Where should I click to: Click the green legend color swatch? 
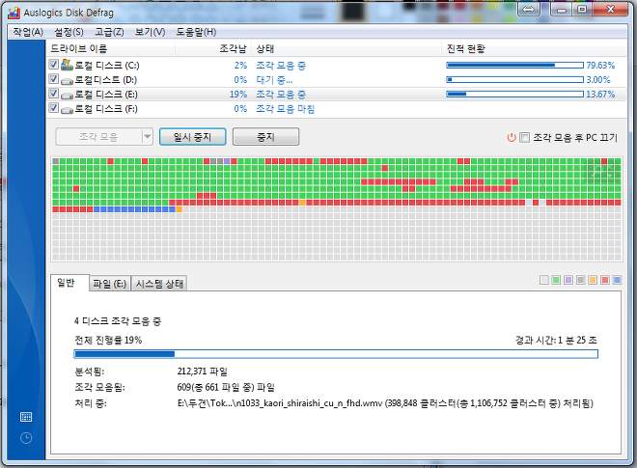click(x=556, y=280)
